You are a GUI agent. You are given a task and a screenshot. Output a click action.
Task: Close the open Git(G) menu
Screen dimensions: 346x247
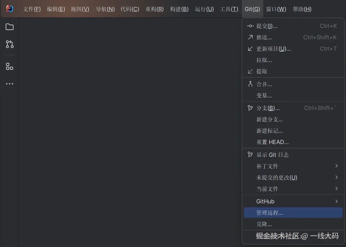252,9
